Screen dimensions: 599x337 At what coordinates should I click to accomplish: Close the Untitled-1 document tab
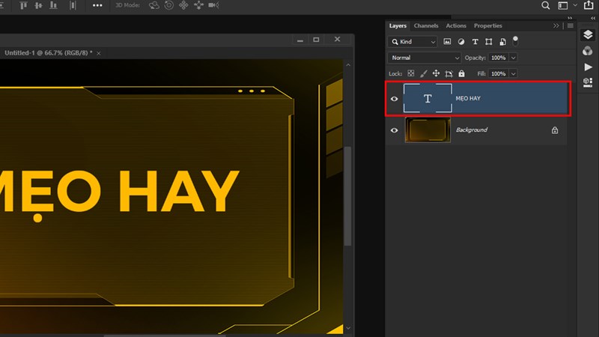pos(99,53)
